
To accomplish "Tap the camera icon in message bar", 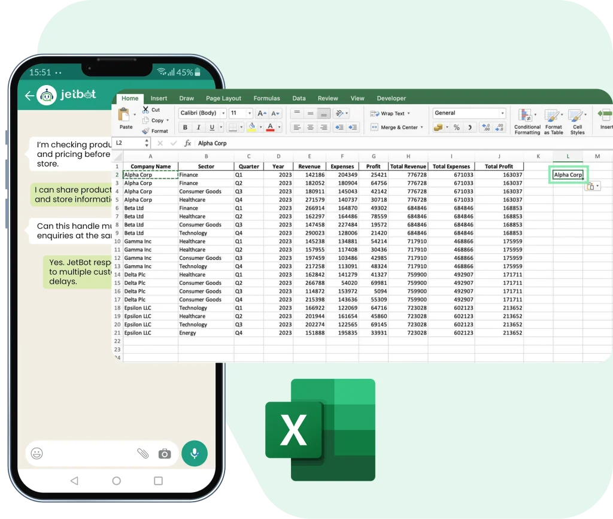I will [x=165, y=454].
